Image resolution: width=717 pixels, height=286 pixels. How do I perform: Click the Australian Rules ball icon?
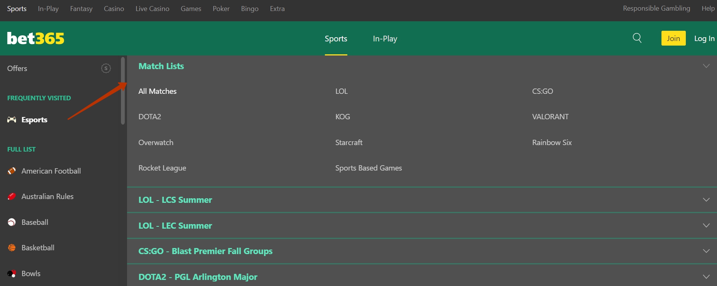pyautogui.click(x=12, y=196)
